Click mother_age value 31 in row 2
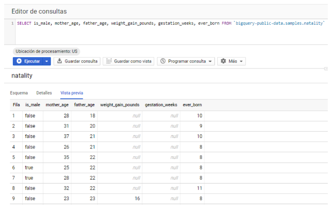The height and width of the screenshot is (211, 334). coord(67,126)
